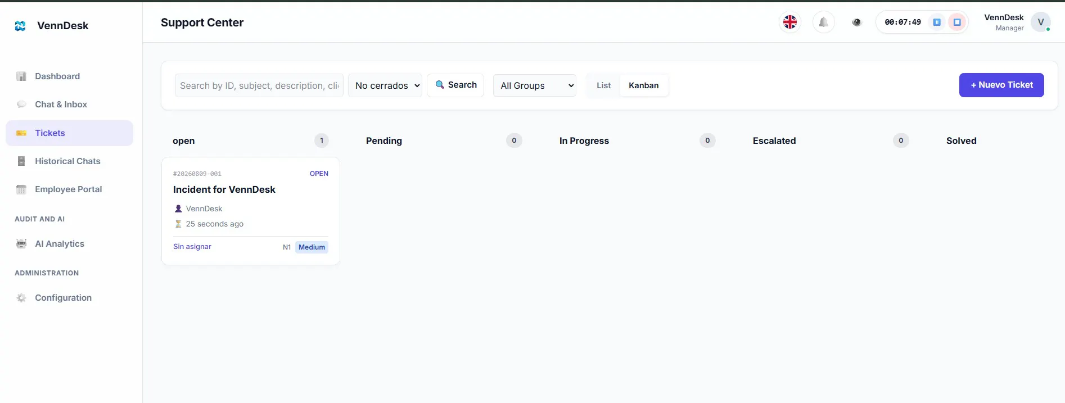Click the Support Center heading

coord(202,22)
